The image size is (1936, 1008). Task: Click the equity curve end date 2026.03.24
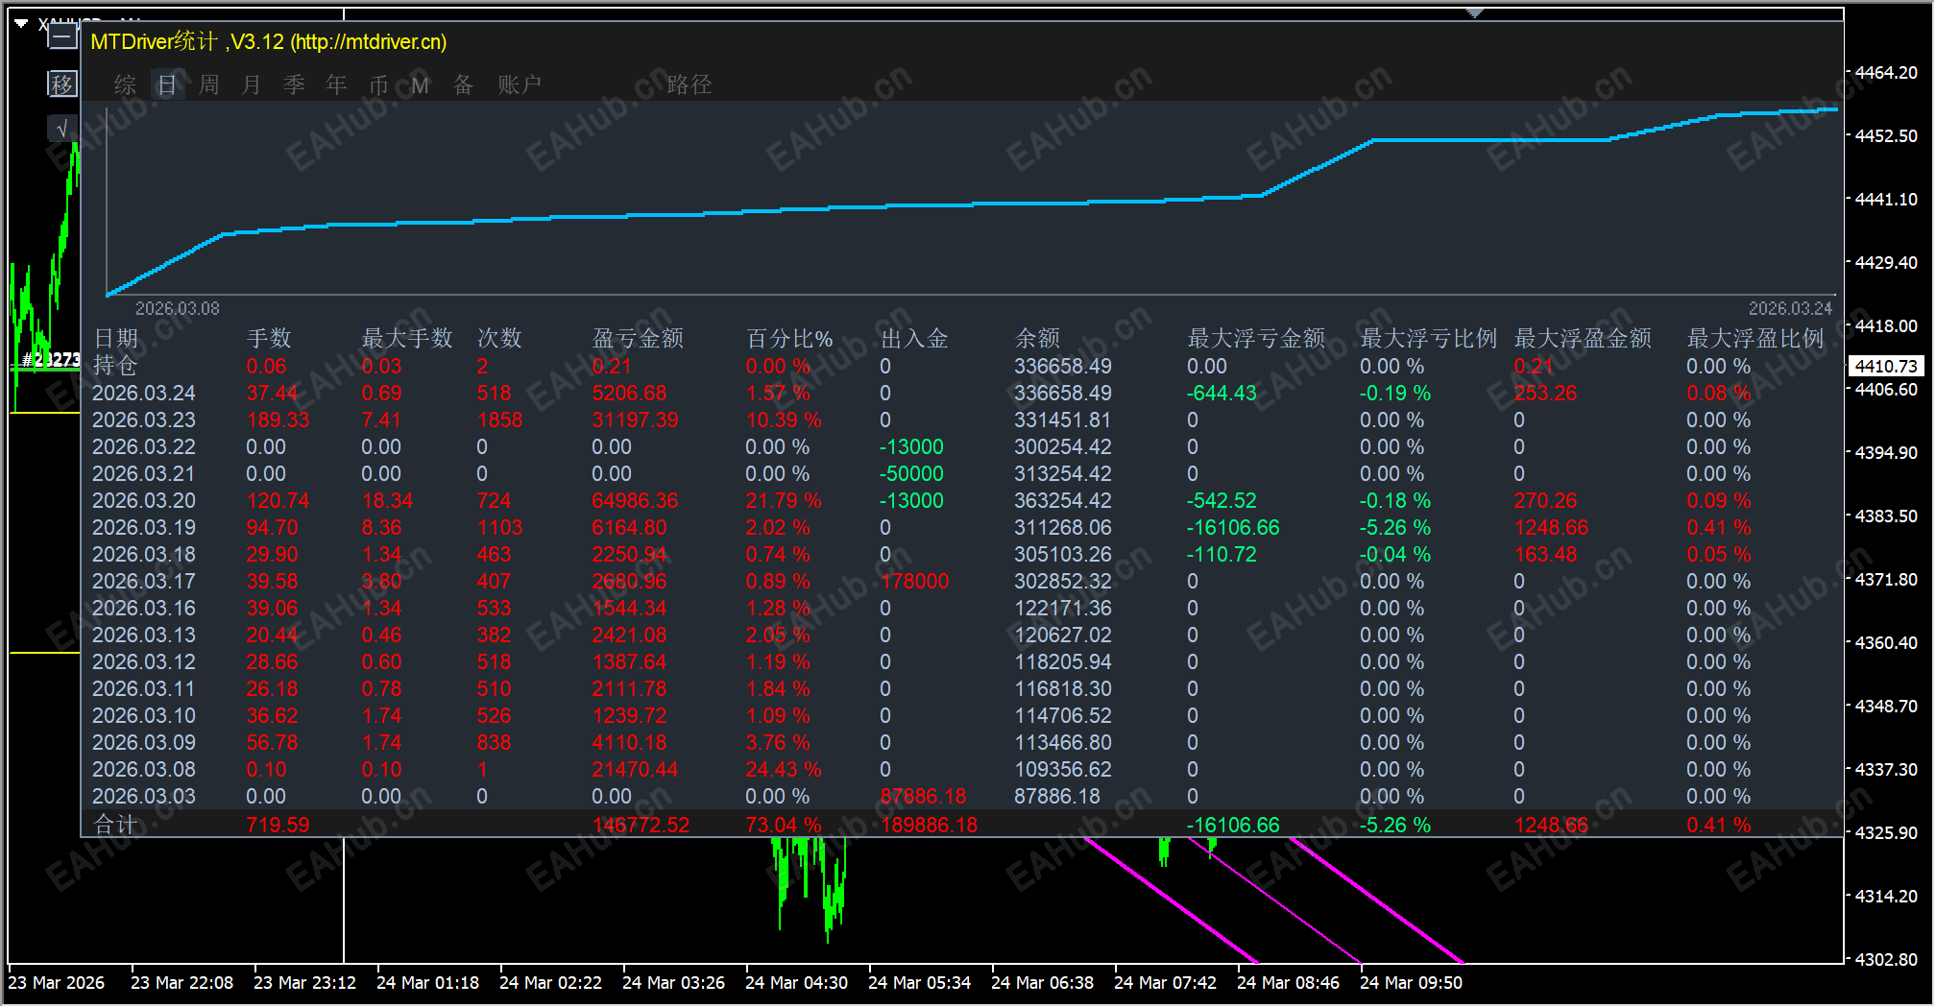tap(1790, 308)
